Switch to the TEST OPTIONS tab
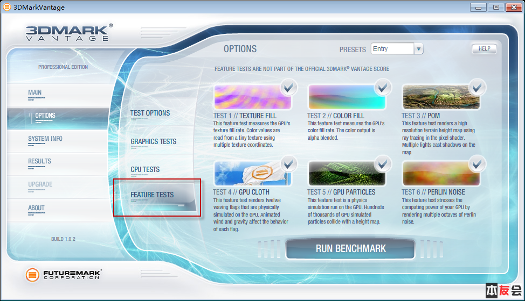Image resolution: width=525 pixels, height=301 pixels. coord(150,113)
